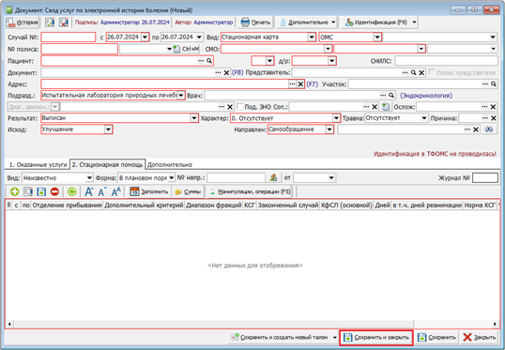Image resolution: width=505 pixels, height=350 pixels.
Task: Decrease font size with A- icon
Action: point(102,192)
